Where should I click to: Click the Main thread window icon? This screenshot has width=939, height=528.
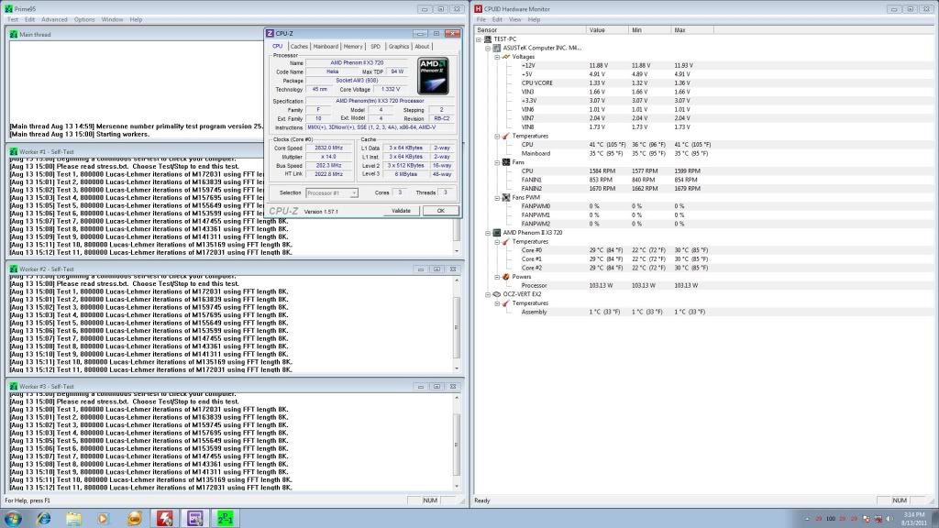(x=14, y=35)
